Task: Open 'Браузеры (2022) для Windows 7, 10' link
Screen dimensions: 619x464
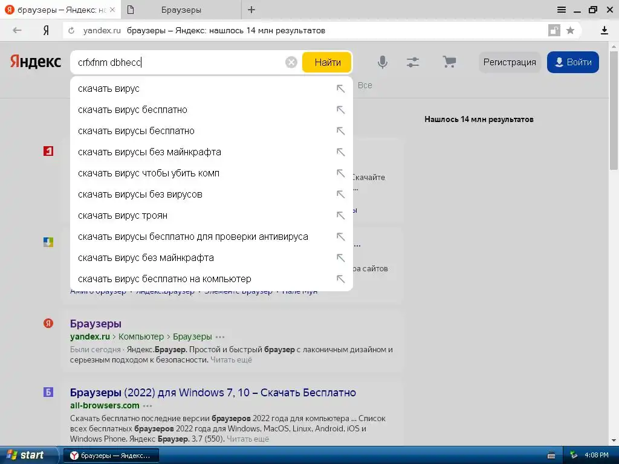Action: click(x=213, y=393)
